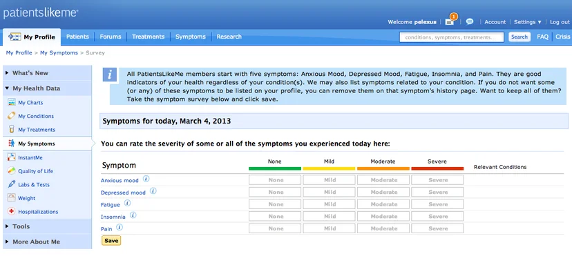Click the red Severe severity bar
Image resolution: width=572 pixels, height=256 pixels.
(x=437, y=168)
